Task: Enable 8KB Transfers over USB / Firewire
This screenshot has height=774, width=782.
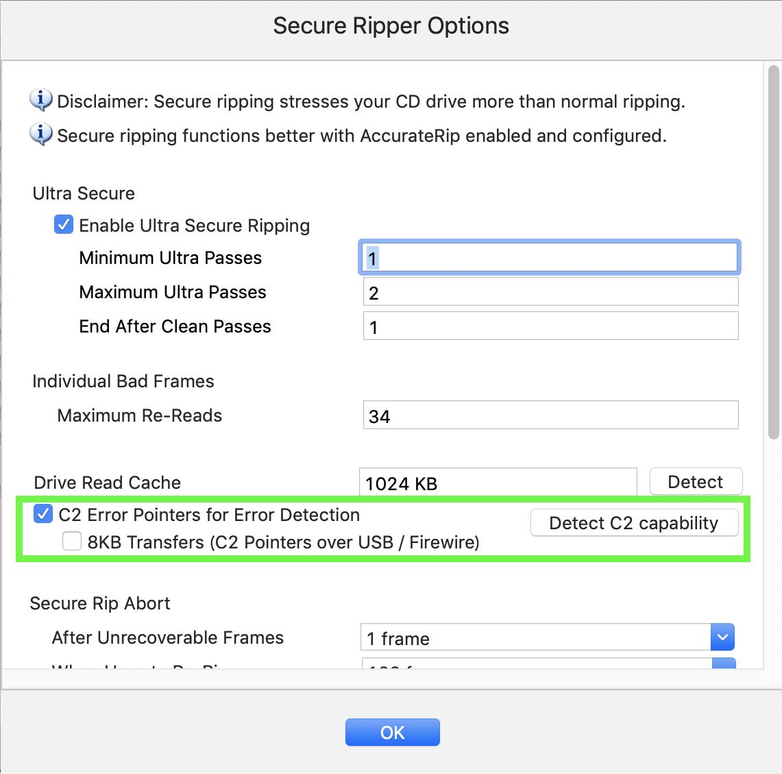Action: [72, 542]
